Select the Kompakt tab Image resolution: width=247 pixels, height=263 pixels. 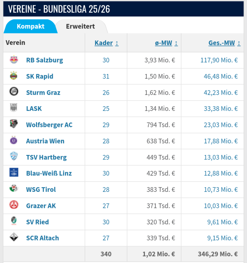click(x=30, y=27)
